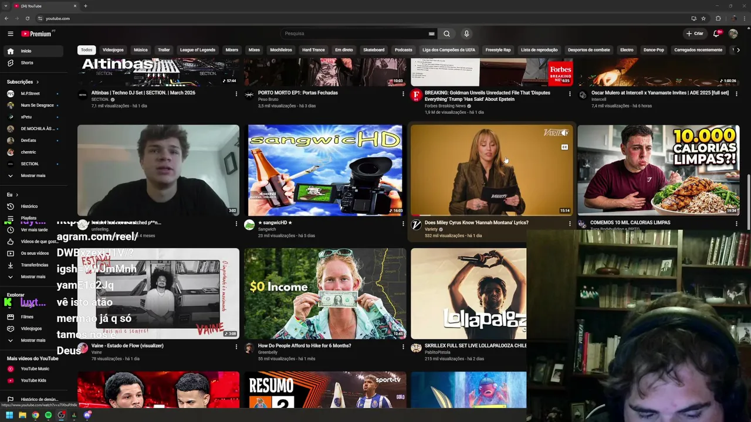Open more options for sangwicHD video

403,224
